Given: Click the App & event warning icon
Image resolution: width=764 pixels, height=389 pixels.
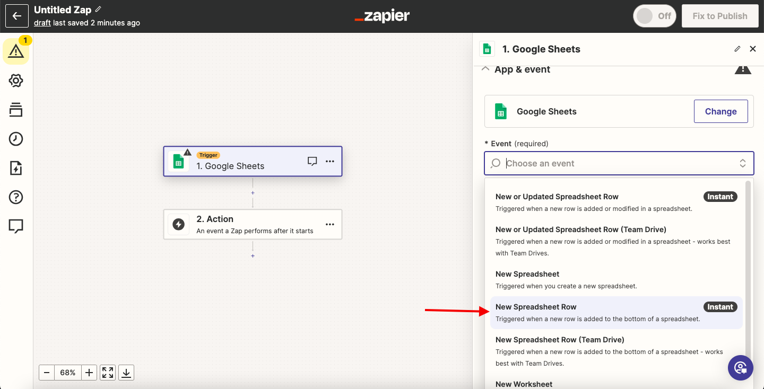Looking at the screenshot, I should coord(743,69).
